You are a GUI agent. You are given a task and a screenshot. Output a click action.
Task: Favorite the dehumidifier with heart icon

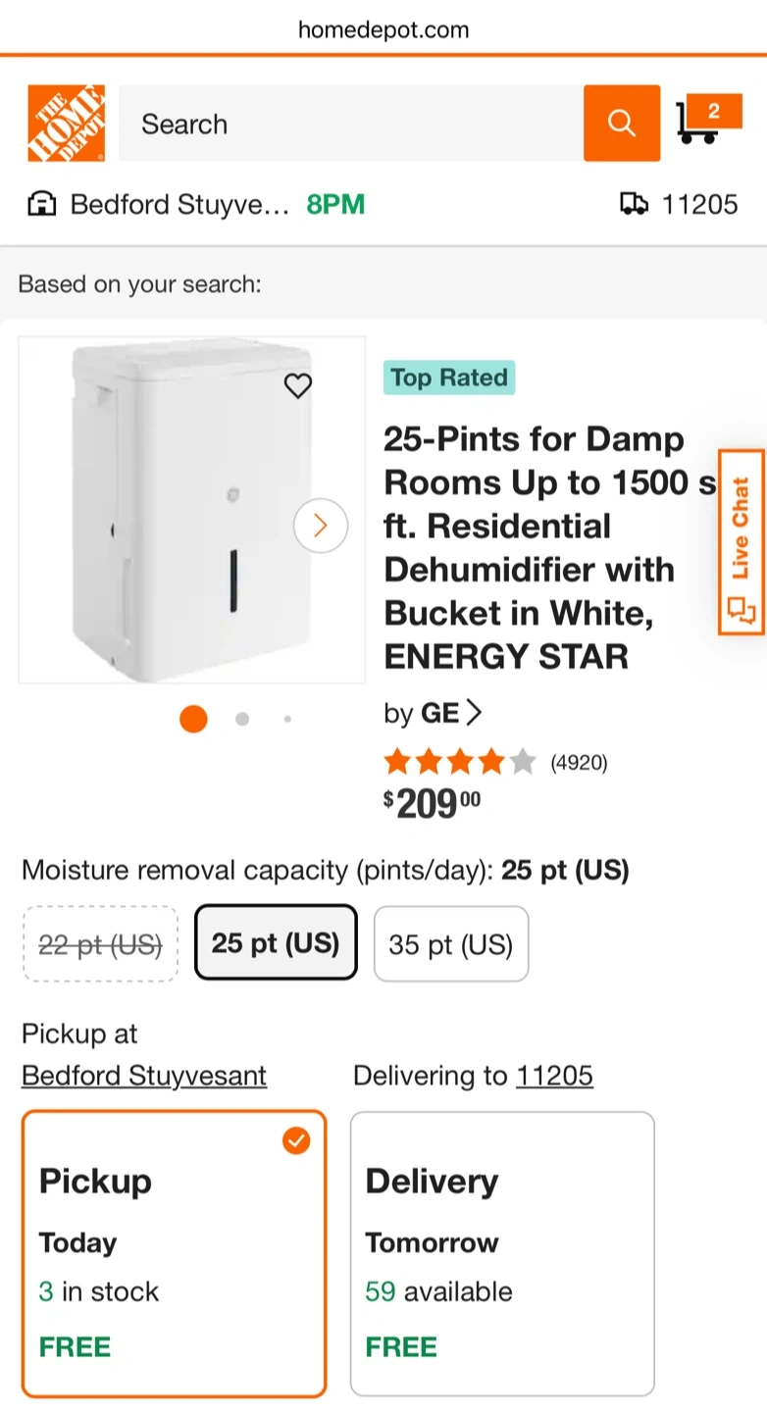click(297, 385)
